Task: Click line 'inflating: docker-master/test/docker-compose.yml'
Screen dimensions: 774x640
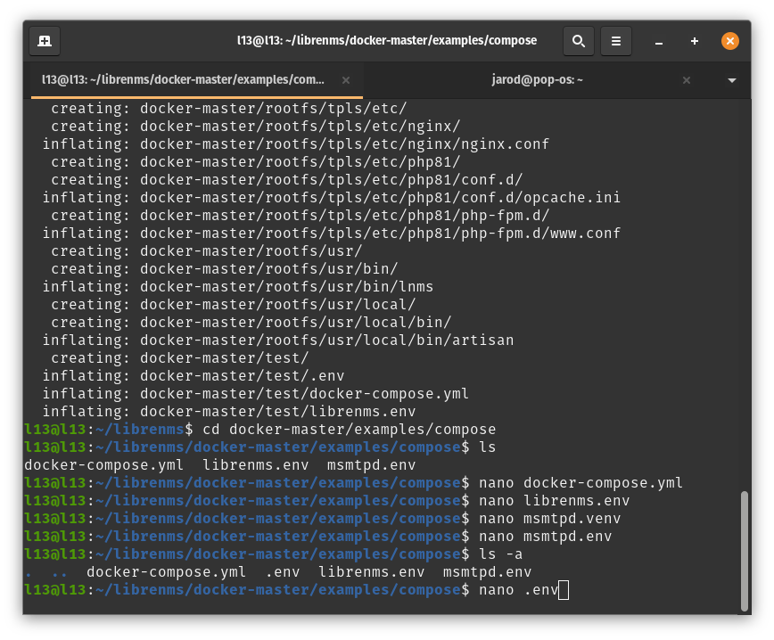Action: (256, 394)
